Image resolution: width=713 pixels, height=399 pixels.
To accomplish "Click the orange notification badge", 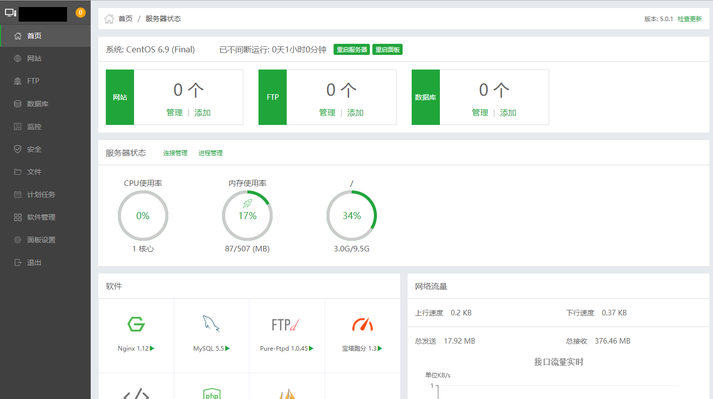I will click(81, 13).
